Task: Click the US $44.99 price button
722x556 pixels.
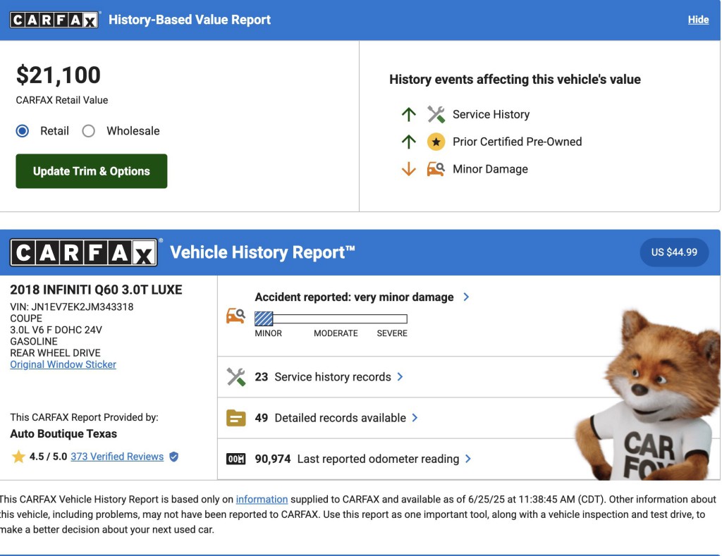Action: click(674, 252)
